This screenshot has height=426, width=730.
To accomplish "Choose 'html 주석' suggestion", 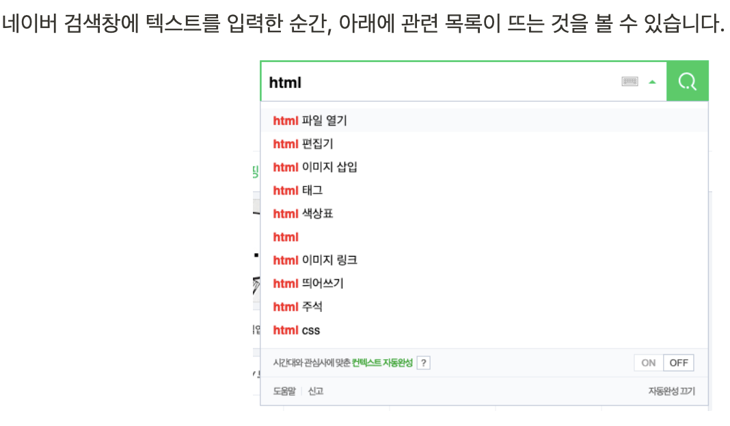I will point(484,307).
